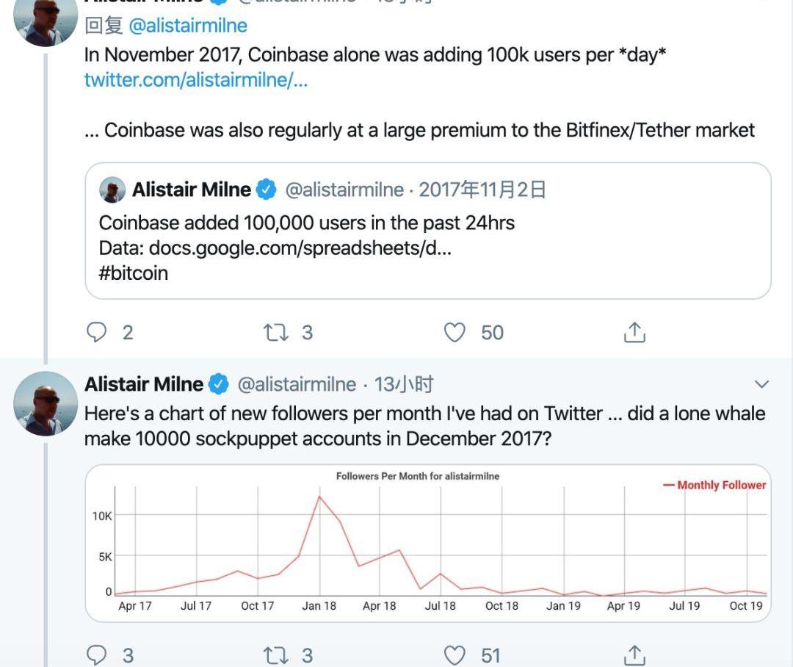Click the #bitcoin hashtag
This screenshot has height=667, width=793.
pos(134,273)
